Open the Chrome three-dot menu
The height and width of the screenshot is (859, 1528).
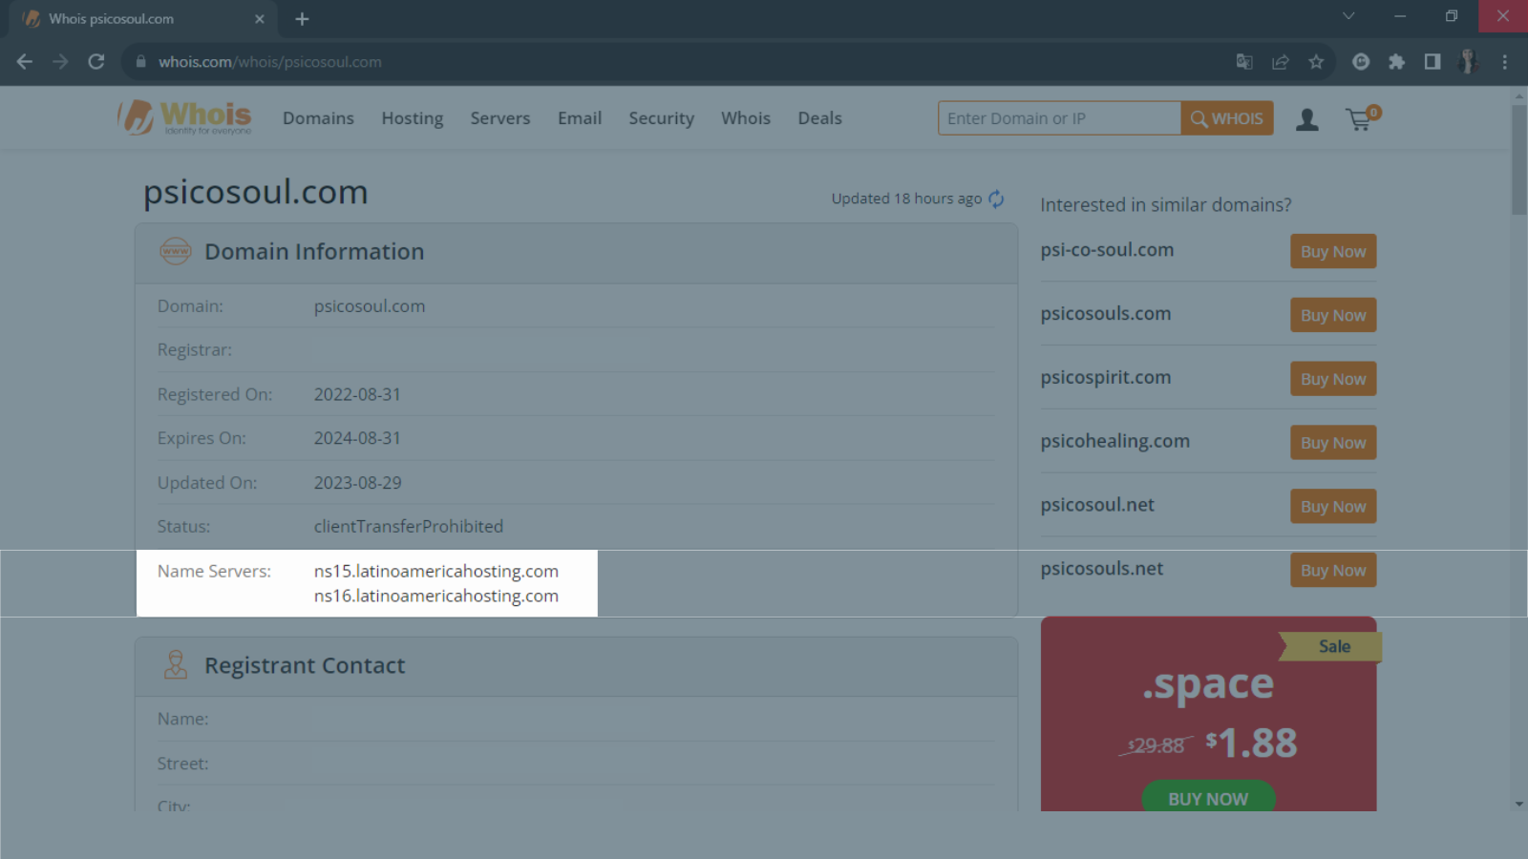[1505, 62]
